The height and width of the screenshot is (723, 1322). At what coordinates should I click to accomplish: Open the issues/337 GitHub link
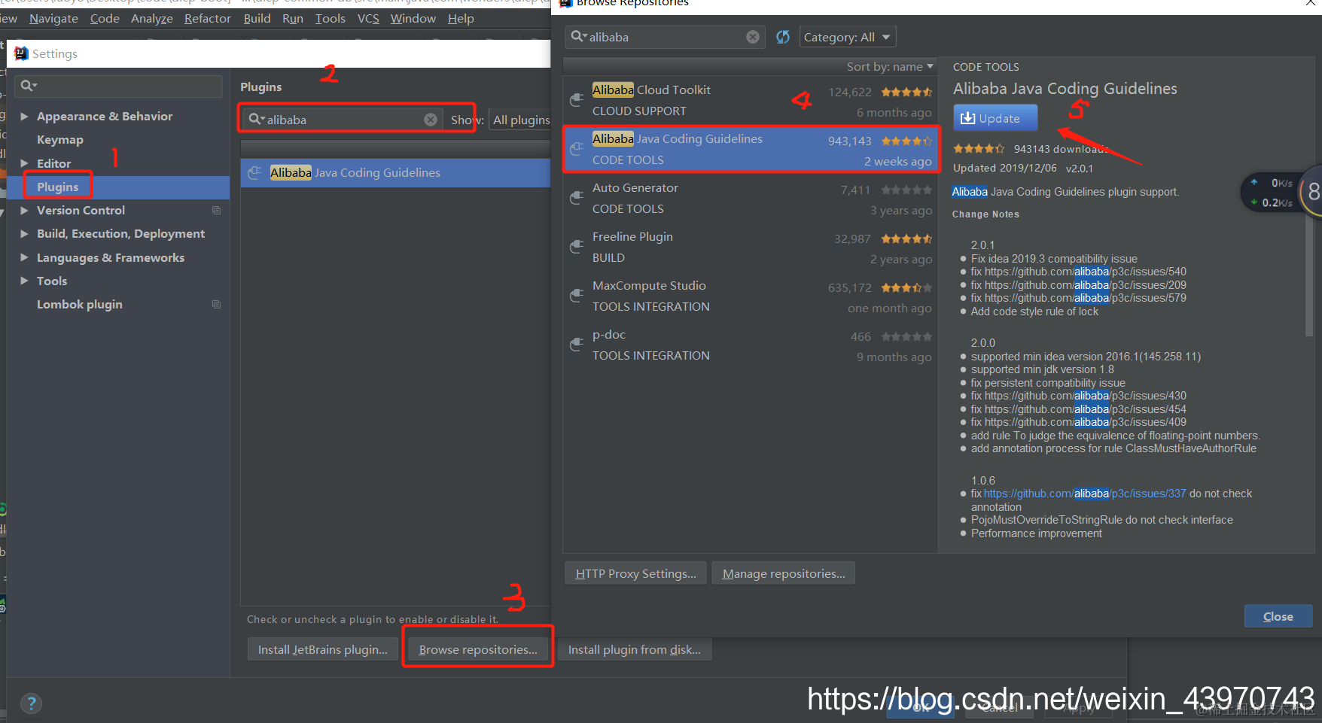point(1085,494)
